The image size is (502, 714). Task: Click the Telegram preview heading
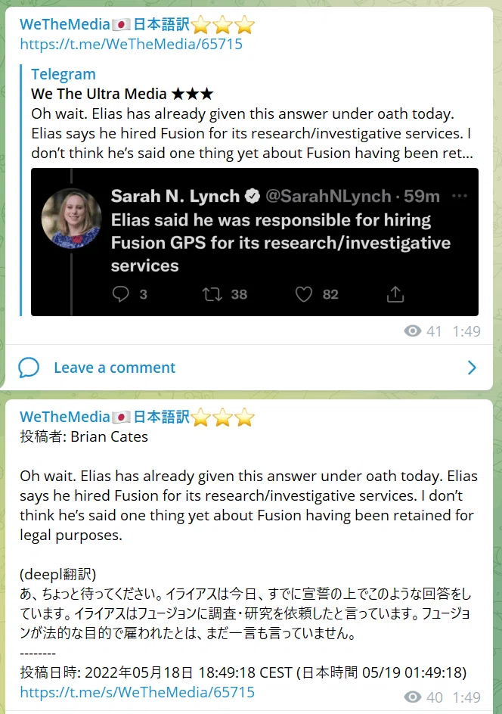tap(64, 74)
